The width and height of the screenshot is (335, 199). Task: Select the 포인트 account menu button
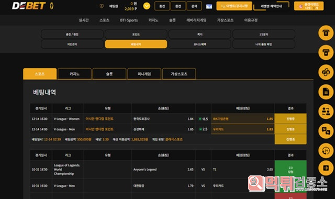click(136, 34)
